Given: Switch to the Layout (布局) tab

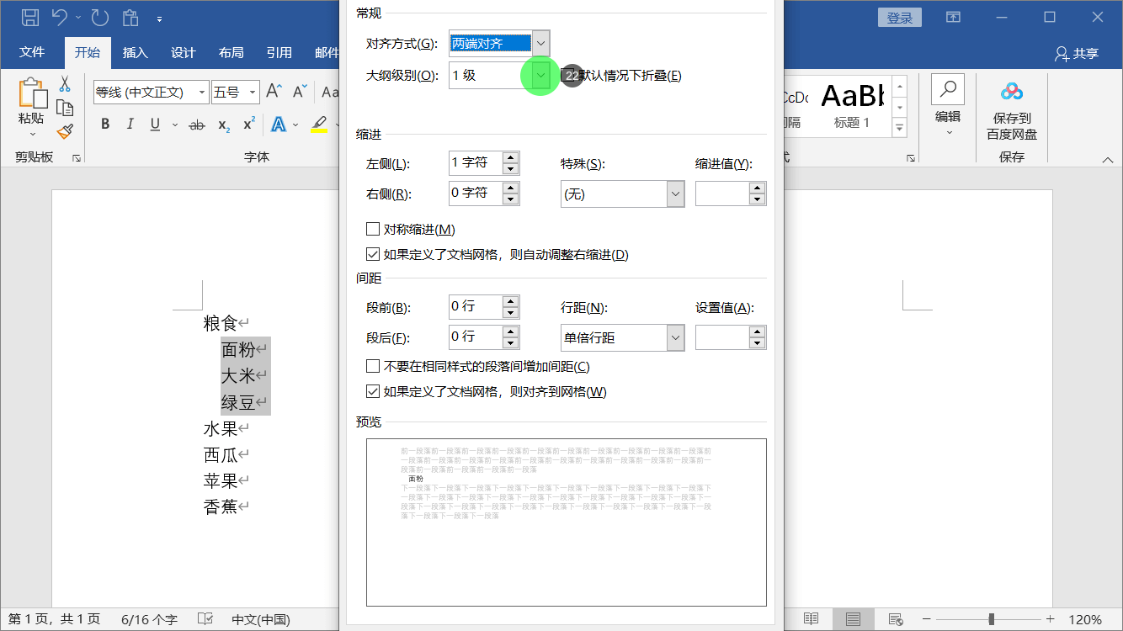Looking at the screenshot, I should 231,52.
